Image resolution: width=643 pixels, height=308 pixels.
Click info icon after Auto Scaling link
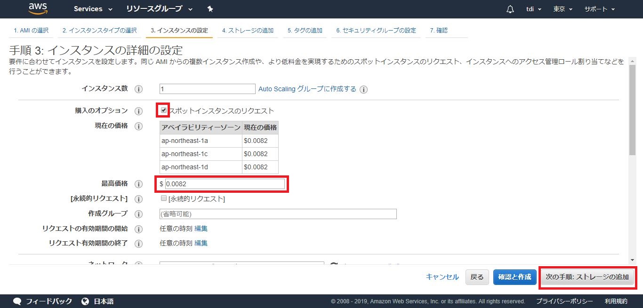click(363, 89)
